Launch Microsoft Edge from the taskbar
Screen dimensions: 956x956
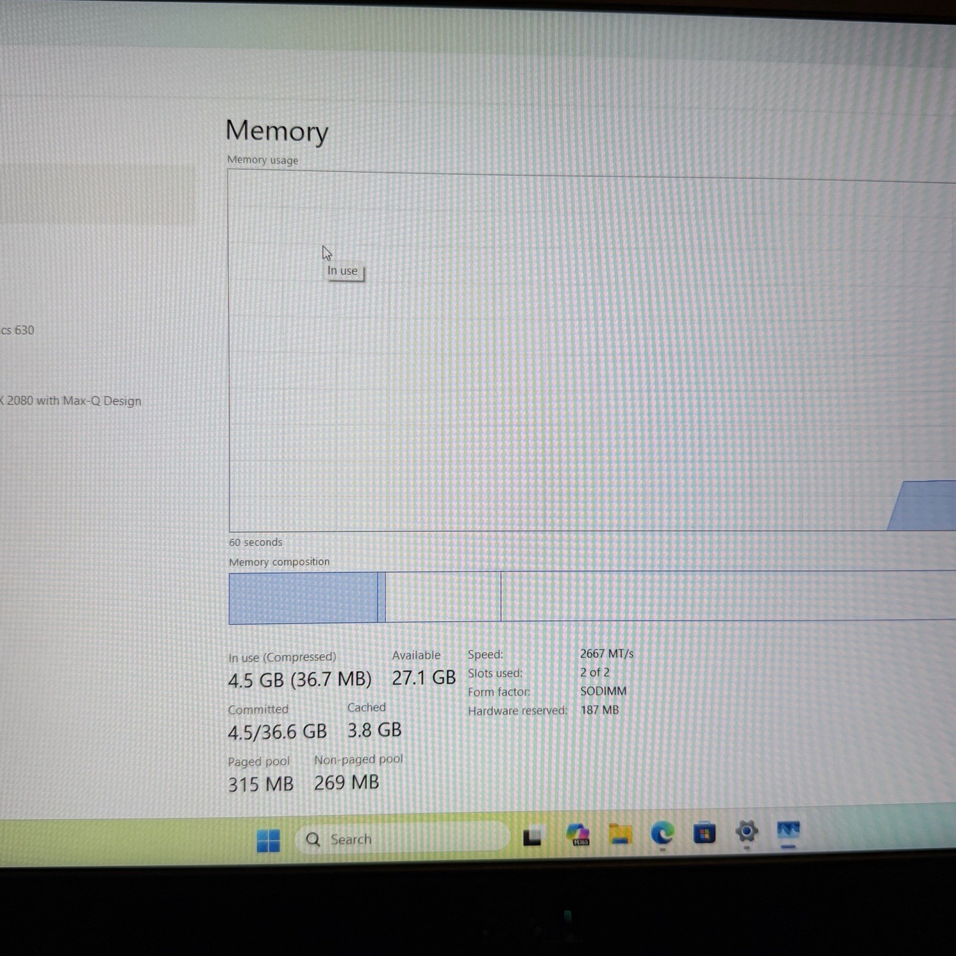pyautogui.click(x=662, y=832)
